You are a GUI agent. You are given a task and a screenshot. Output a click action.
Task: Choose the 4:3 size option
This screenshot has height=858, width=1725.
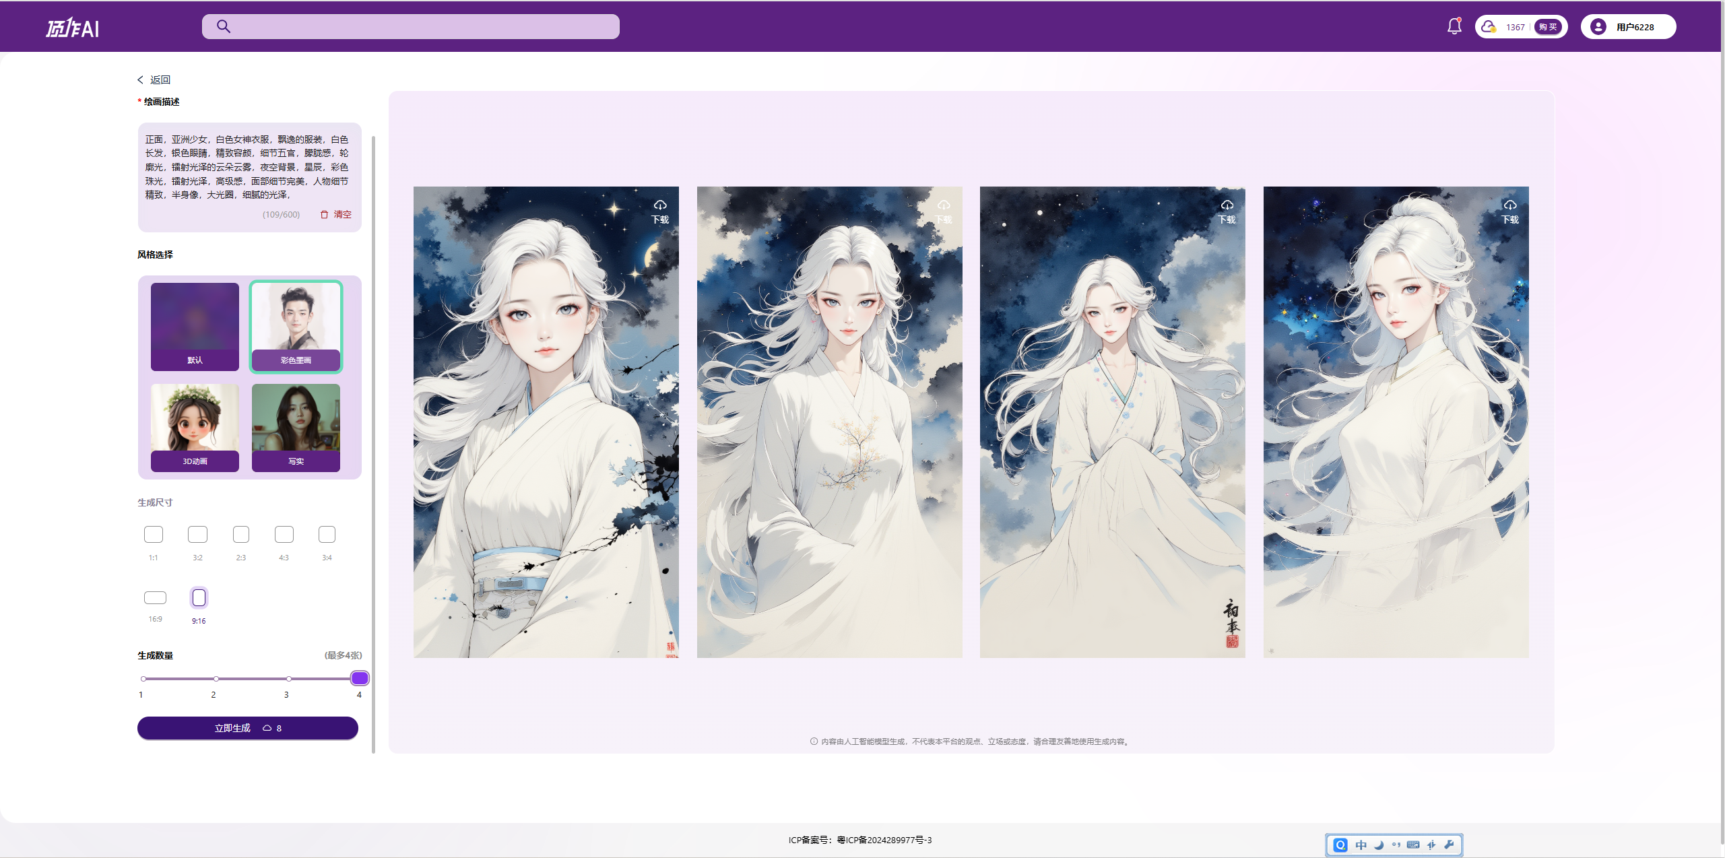(x=284, y=535)
